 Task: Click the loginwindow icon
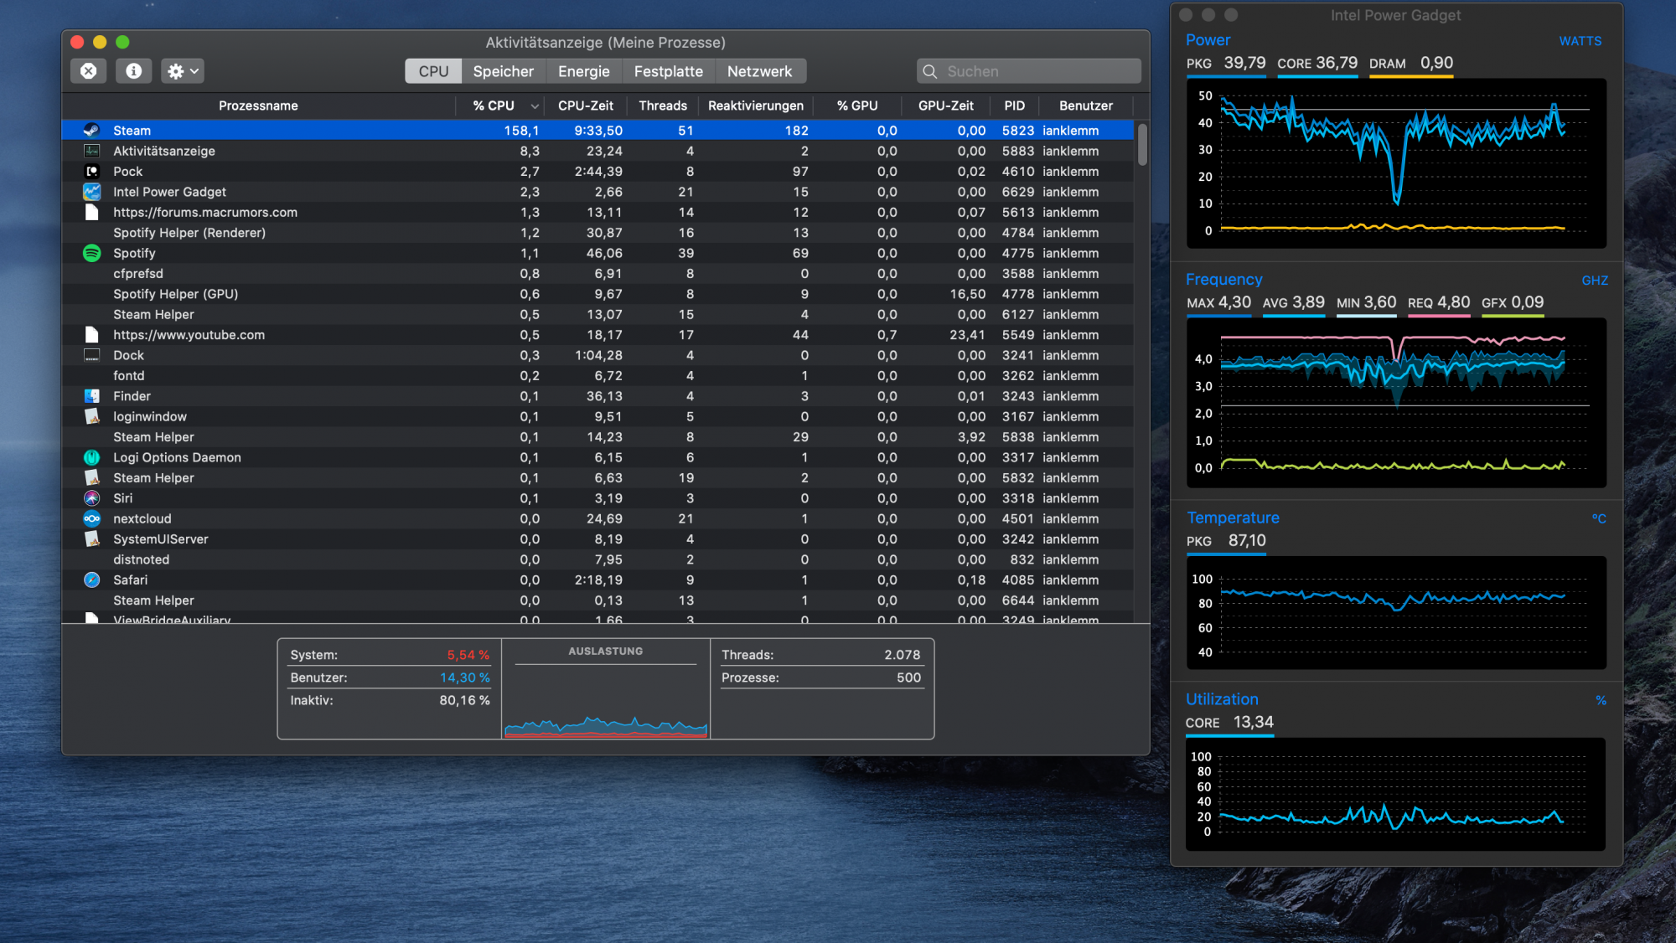pos(92,416)
